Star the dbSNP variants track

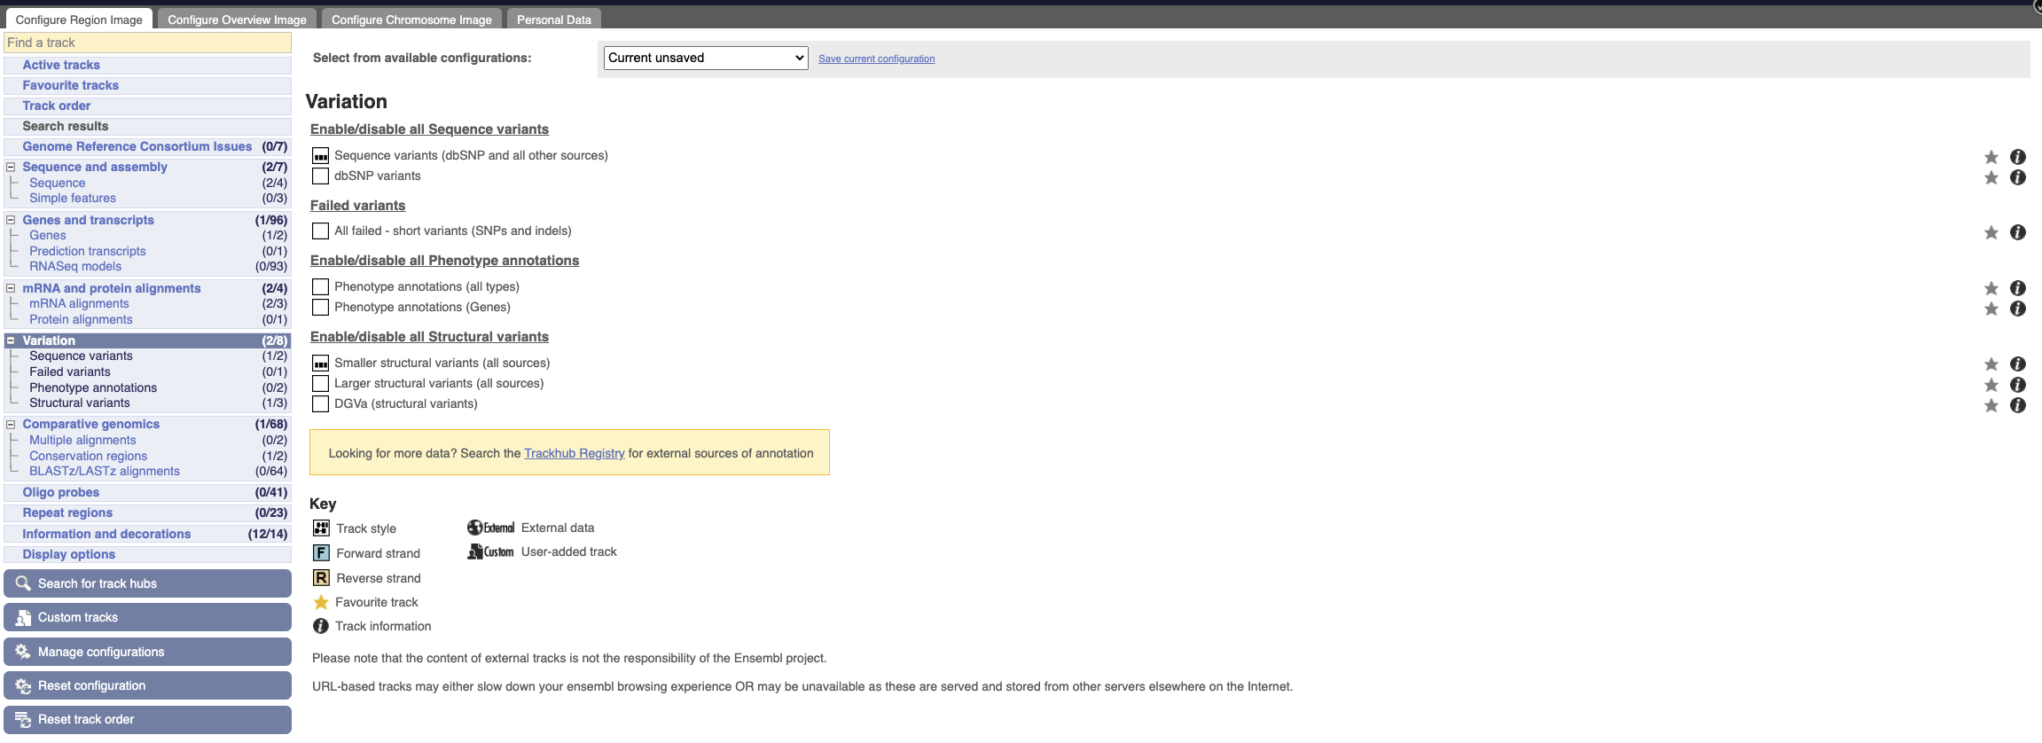point(1991,177)
